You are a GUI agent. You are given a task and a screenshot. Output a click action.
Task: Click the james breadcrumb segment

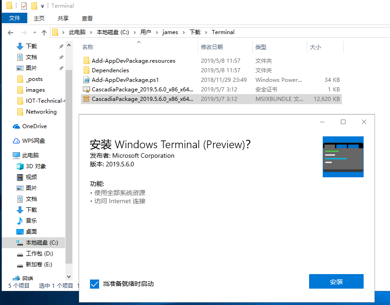[x=170, y=32]
